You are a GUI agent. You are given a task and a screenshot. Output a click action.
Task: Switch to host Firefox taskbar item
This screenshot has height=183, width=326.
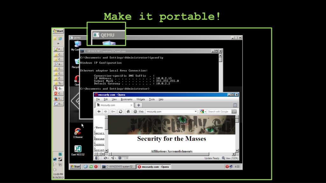pos(59,98)
